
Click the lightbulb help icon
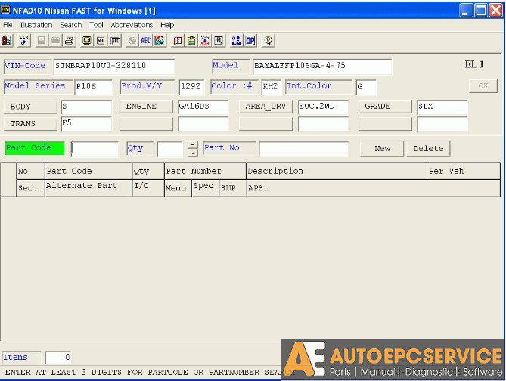(269, 41)
